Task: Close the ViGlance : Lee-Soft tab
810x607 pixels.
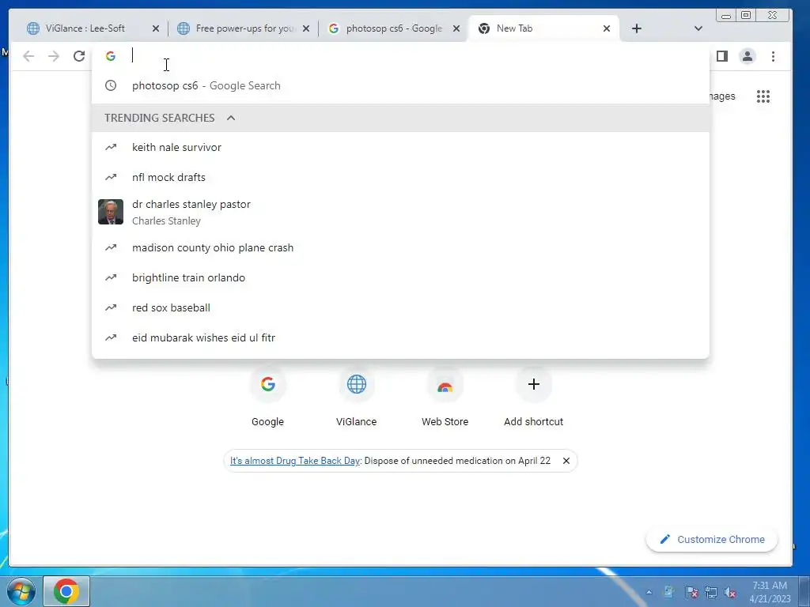Action: click(156, 29)
